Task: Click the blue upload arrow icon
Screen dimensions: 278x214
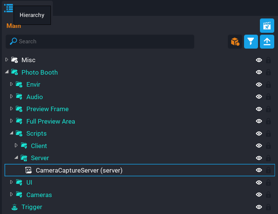Action: click(267, 41)
